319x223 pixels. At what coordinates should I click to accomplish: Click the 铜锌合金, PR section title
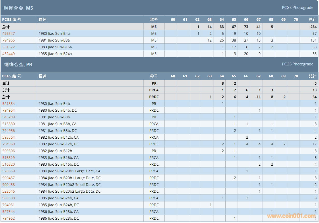(18, 64)
